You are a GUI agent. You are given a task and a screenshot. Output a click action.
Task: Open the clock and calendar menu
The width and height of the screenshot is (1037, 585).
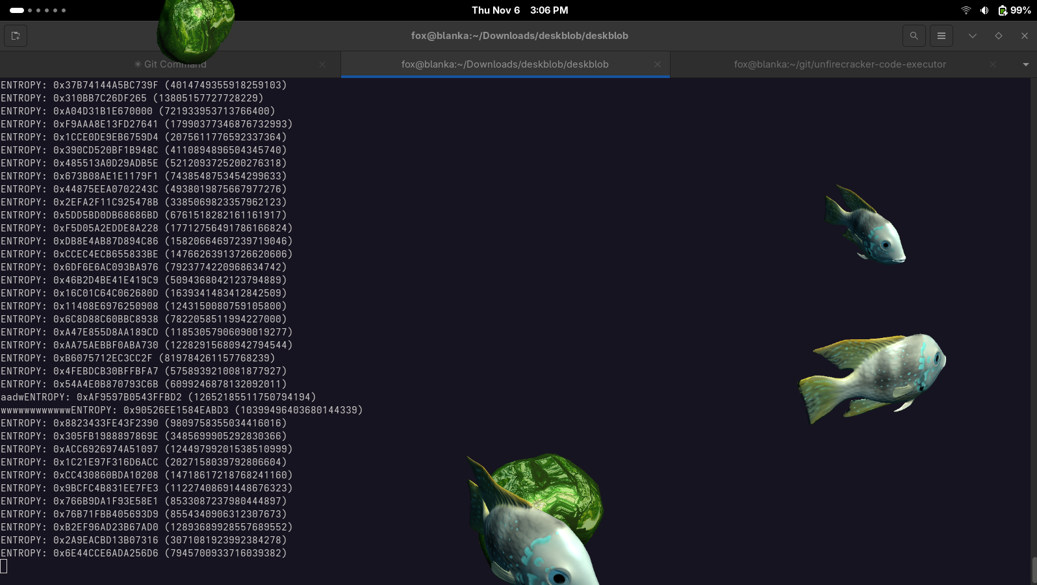519,10
